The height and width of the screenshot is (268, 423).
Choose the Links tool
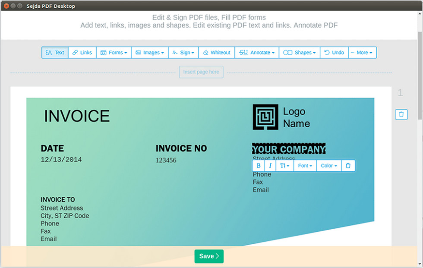(x=82, y=53)
